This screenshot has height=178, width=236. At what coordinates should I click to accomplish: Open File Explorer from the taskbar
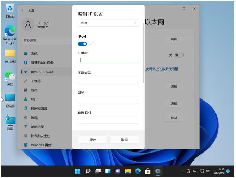click(128, 171)
